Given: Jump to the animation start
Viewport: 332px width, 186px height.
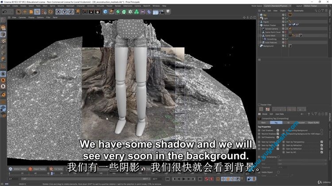Looking at the screenshot, I should coord(168,179).
